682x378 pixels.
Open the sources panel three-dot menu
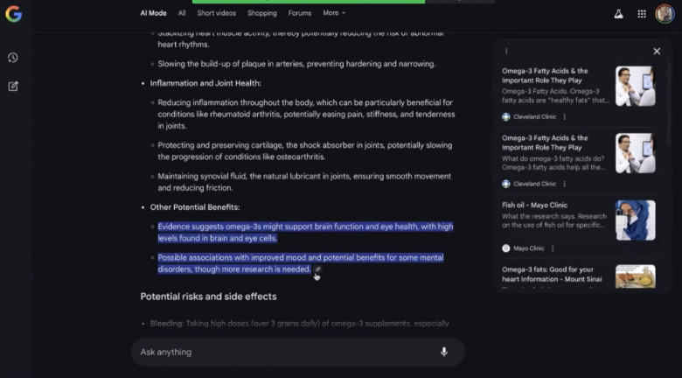506,52
